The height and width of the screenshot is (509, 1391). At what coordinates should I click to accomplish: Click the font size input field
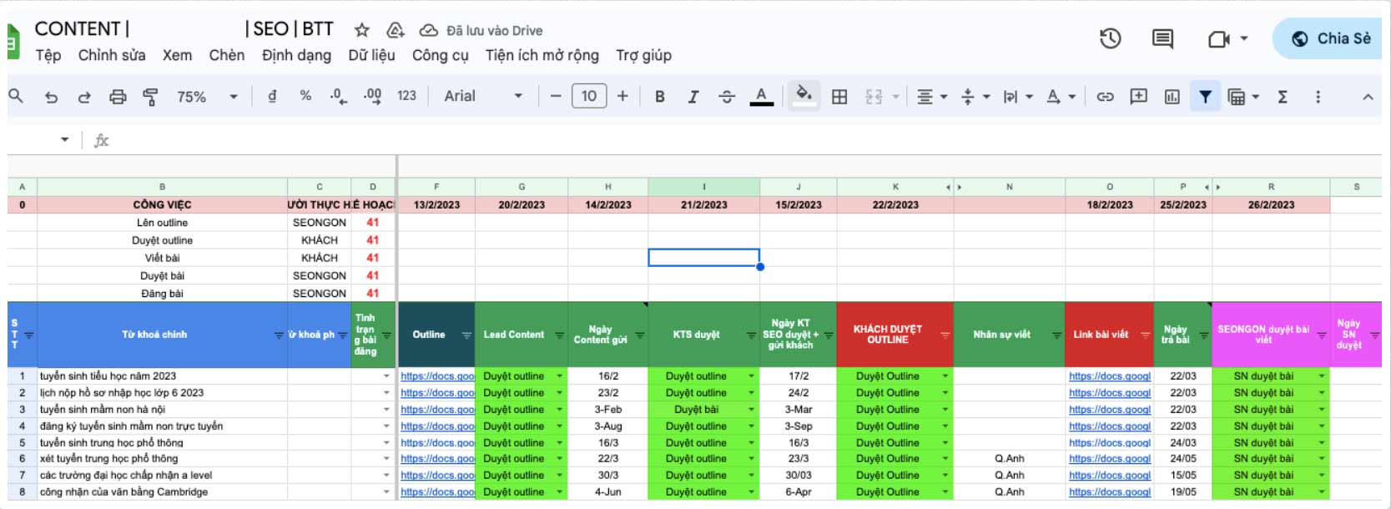point(589,96)
